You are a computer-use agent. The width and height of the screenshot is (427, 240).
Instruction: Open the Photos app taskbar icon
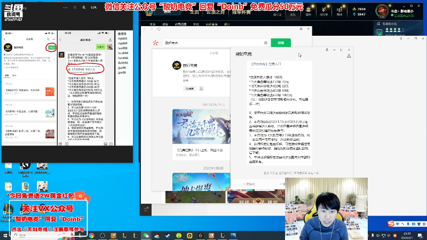coord(233,236)
